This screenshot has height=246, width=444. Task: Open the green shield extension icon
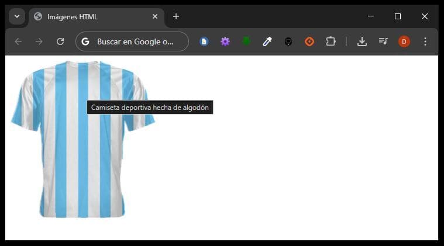point(246,41)
